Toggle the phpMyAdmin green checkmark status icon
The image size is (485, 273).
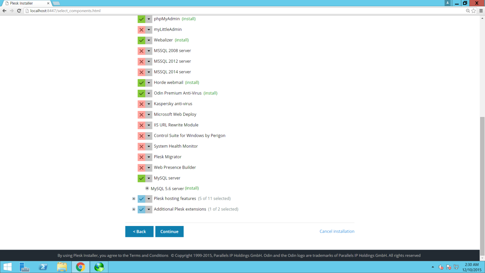tap(141, 19)
